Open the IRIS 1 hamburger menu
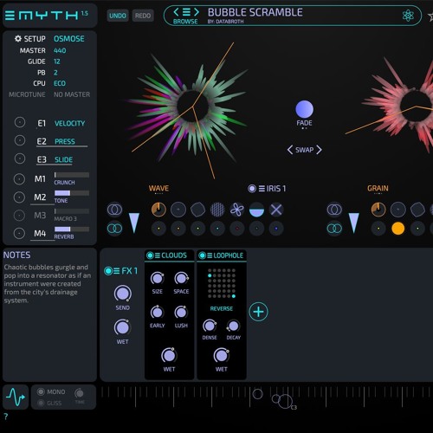Screen dimensions: 433x433 [x=262, y=189]
